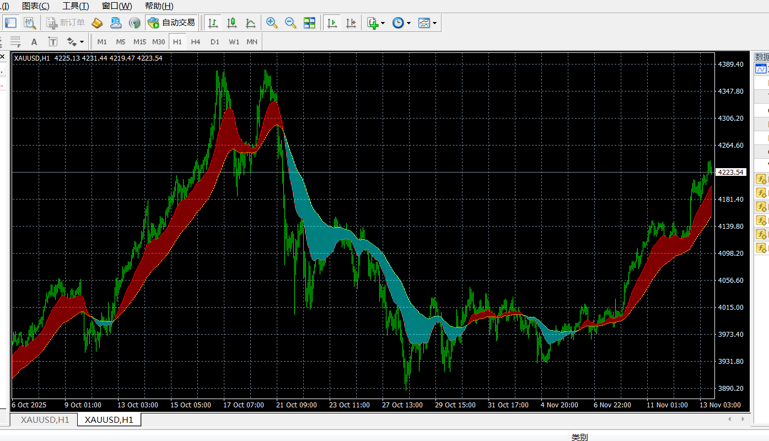
Task: Select the H1 timeframe button
Action: pos(177,42)
